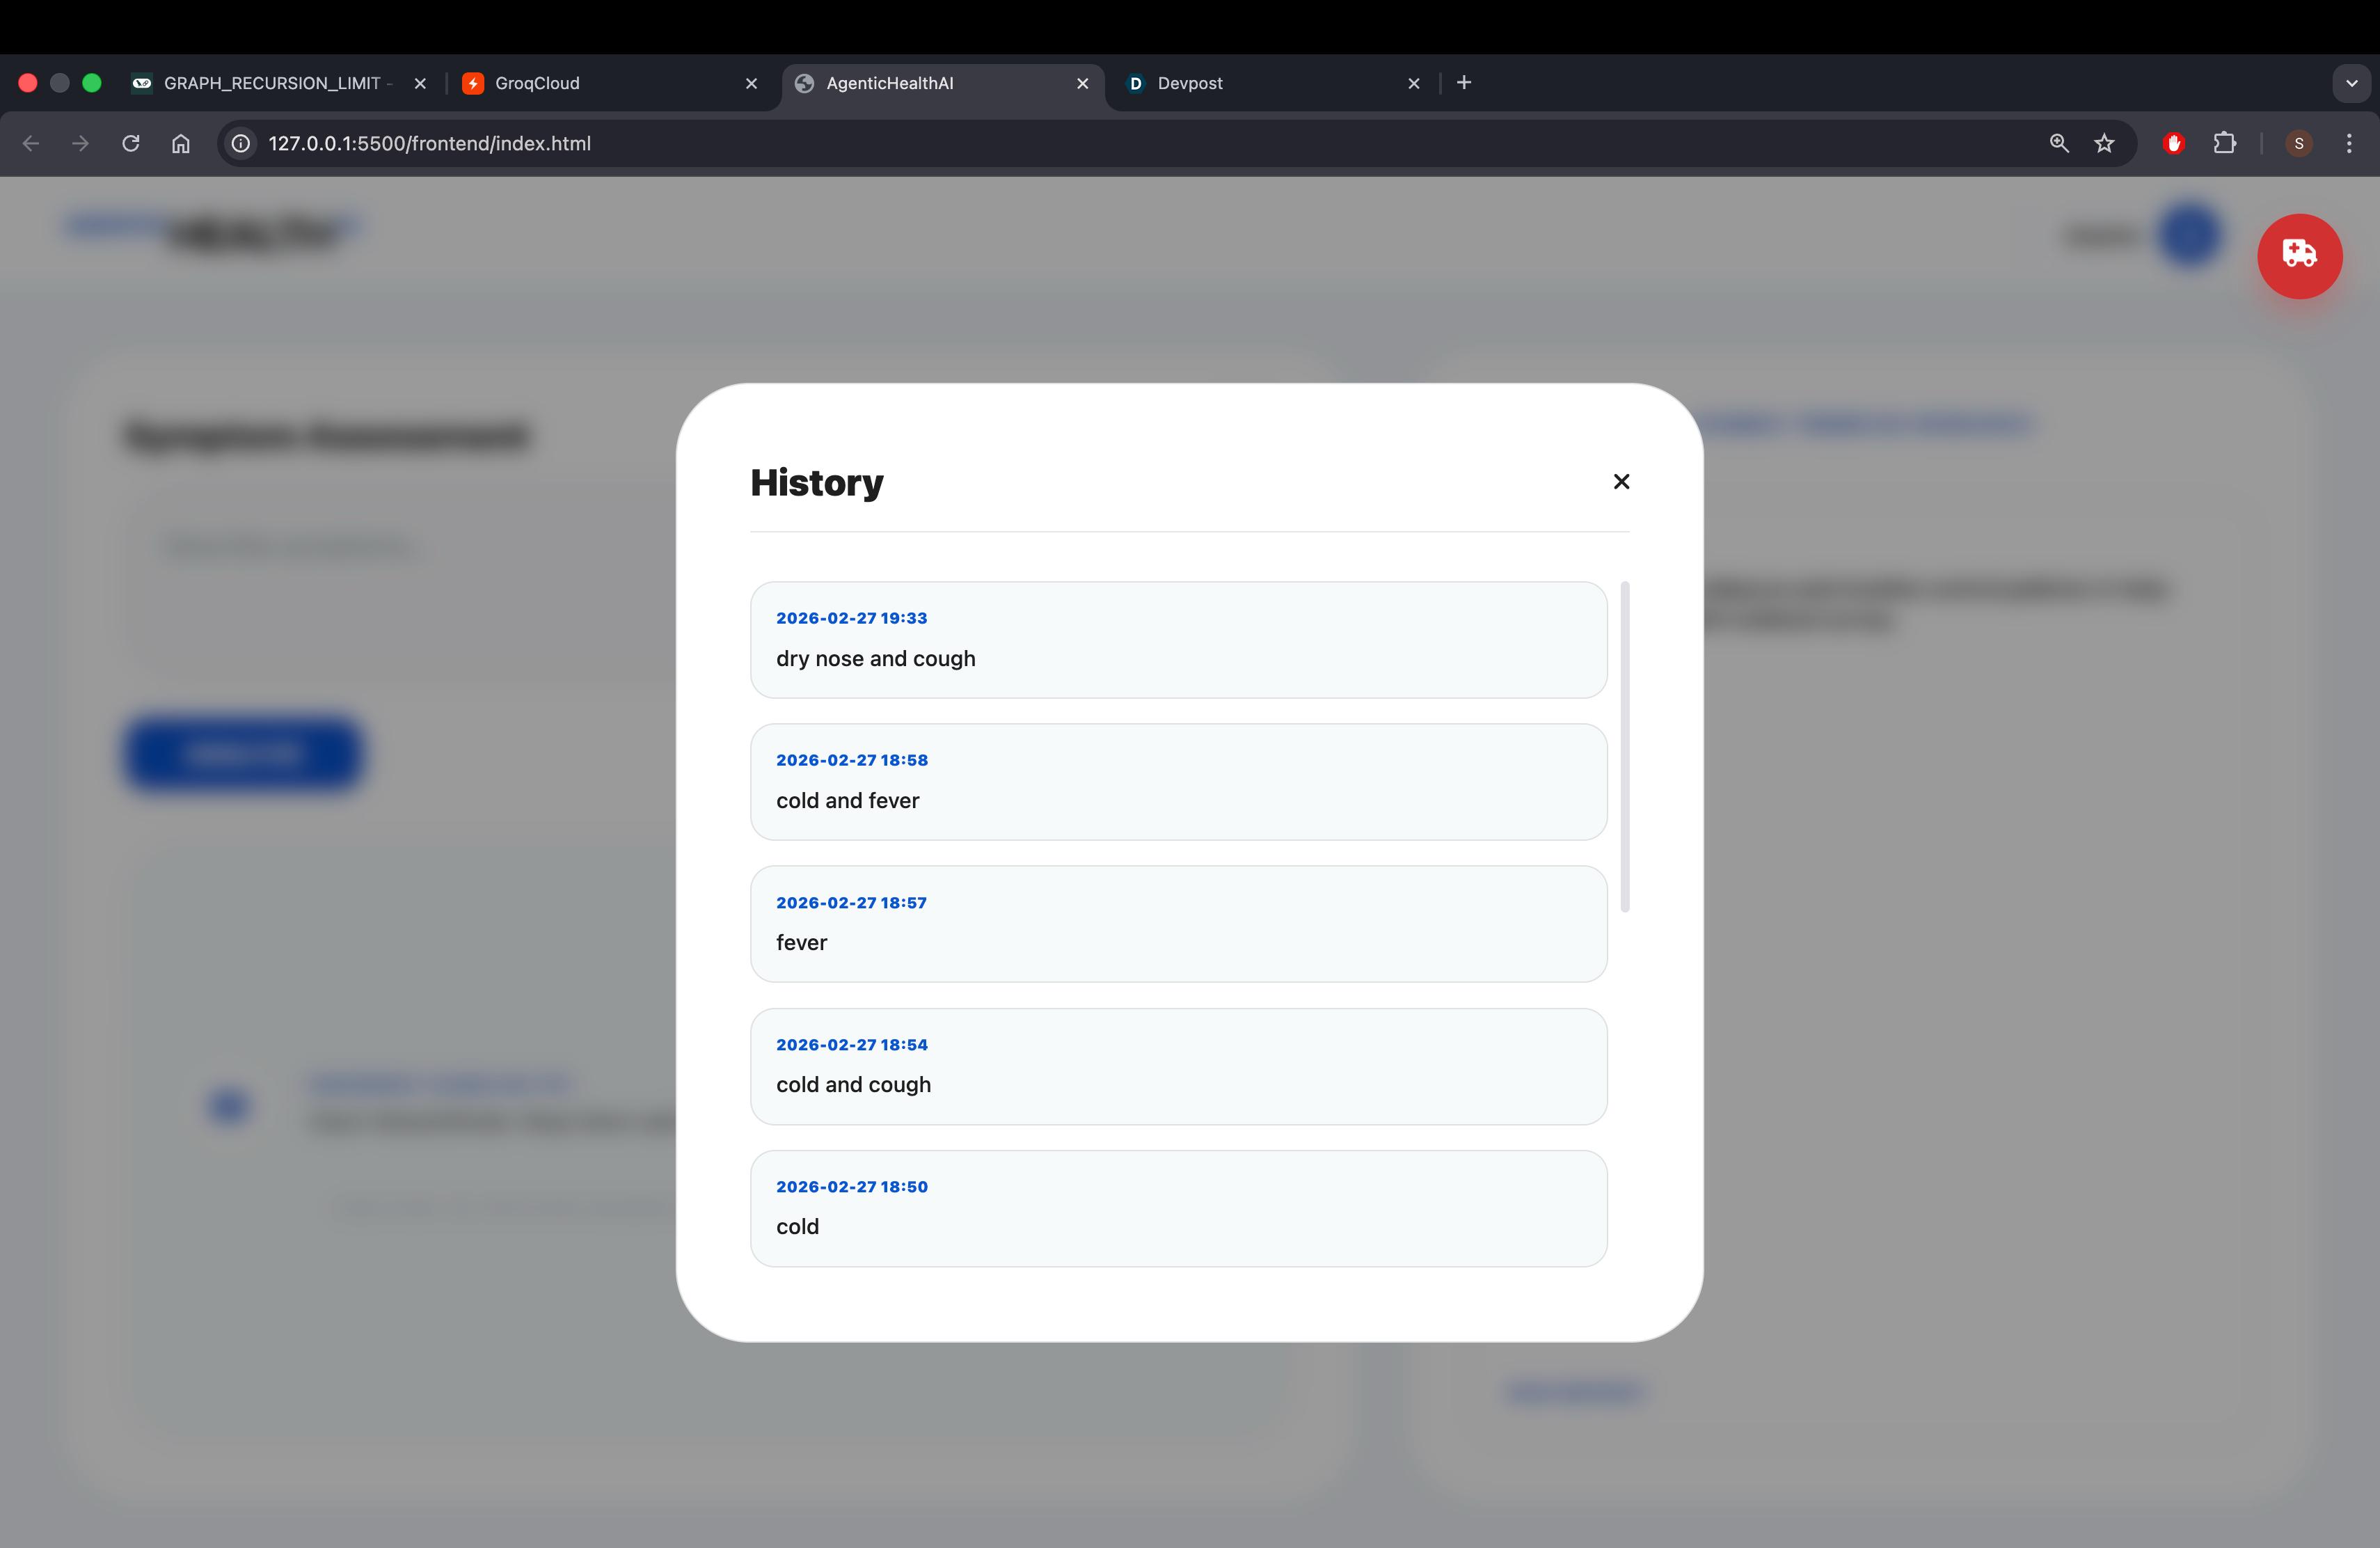
Task: Open the red ad blocker extension icon
Action: tap(2173, 143)
